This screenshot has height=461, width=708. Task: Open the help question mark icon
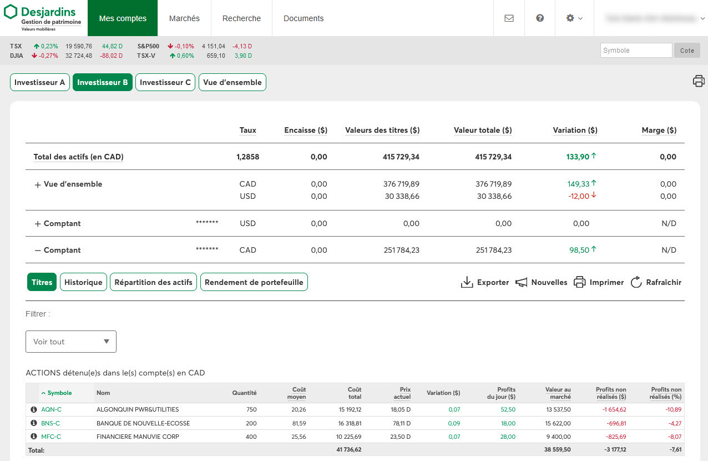tap(540, 18)
